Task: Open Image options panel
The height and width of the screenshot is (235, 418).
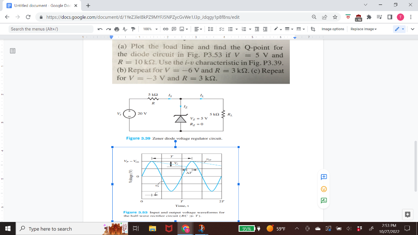Action: coord(333,29)
